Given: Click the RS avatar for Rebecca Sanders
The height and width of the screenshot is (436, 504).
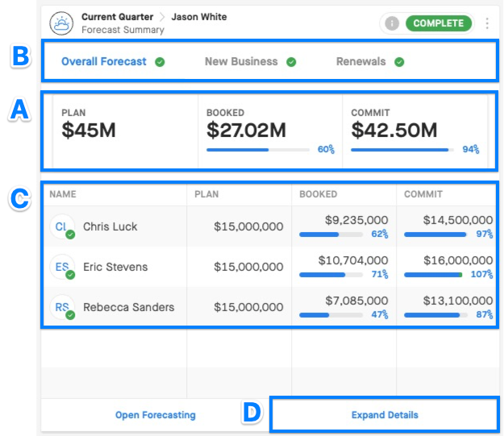Looking at the screenshot, I should pyautogui.click(x=62, y=307).
